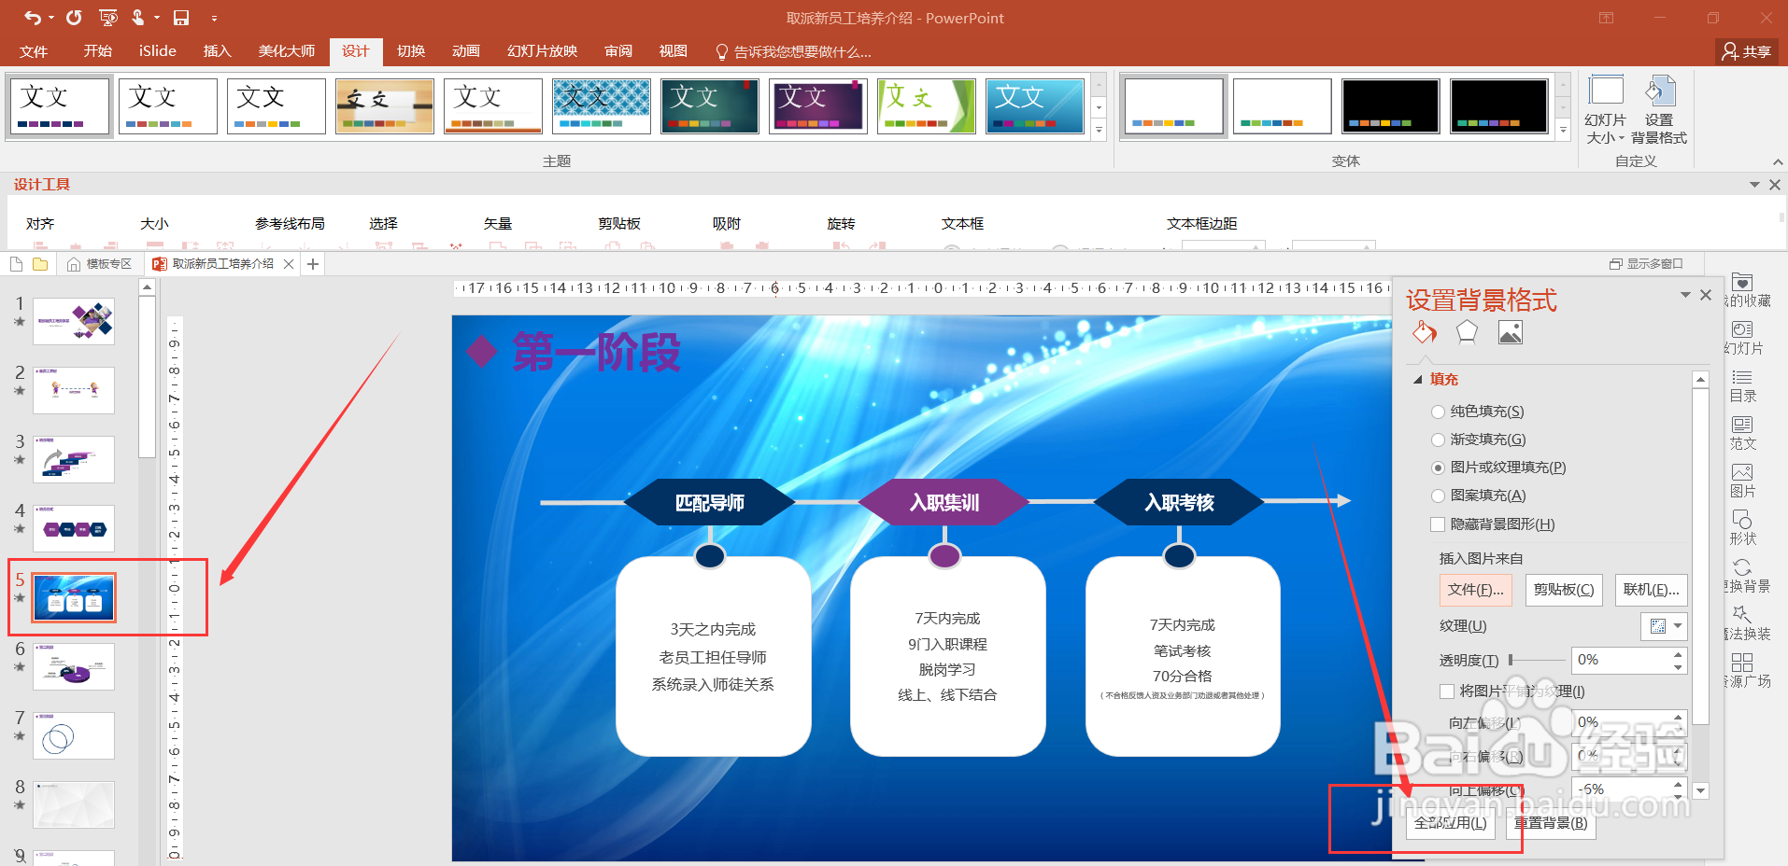Select slide 6 thumbnail
This screenshot has width=1788, height=866.
(74, 666)
